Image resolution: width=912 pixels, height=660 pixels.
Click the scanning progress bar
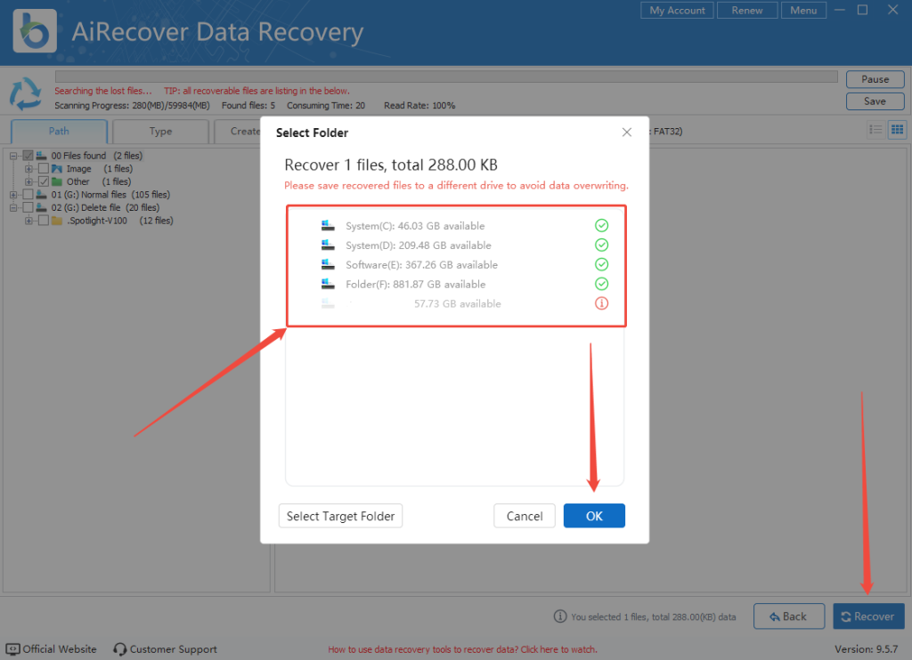tap(445, 76)
